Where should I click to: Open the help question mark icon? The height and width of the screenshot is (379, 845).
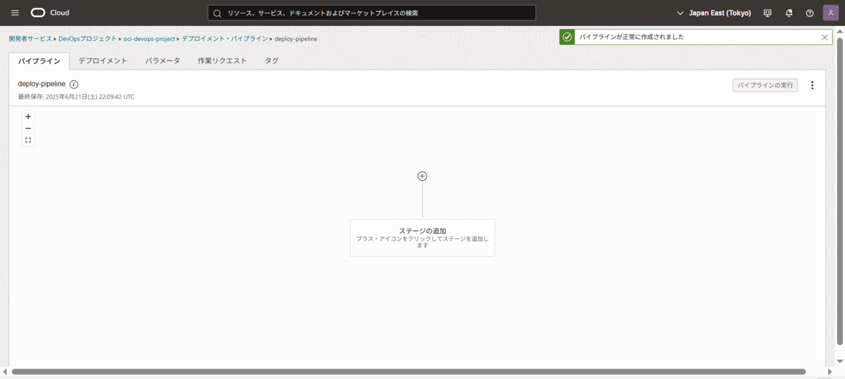click(810, 13)
